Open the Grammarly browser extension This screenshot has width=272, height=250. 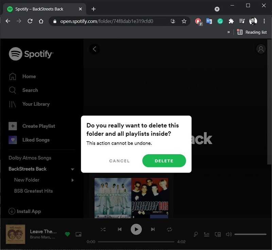tap(220, 21)
